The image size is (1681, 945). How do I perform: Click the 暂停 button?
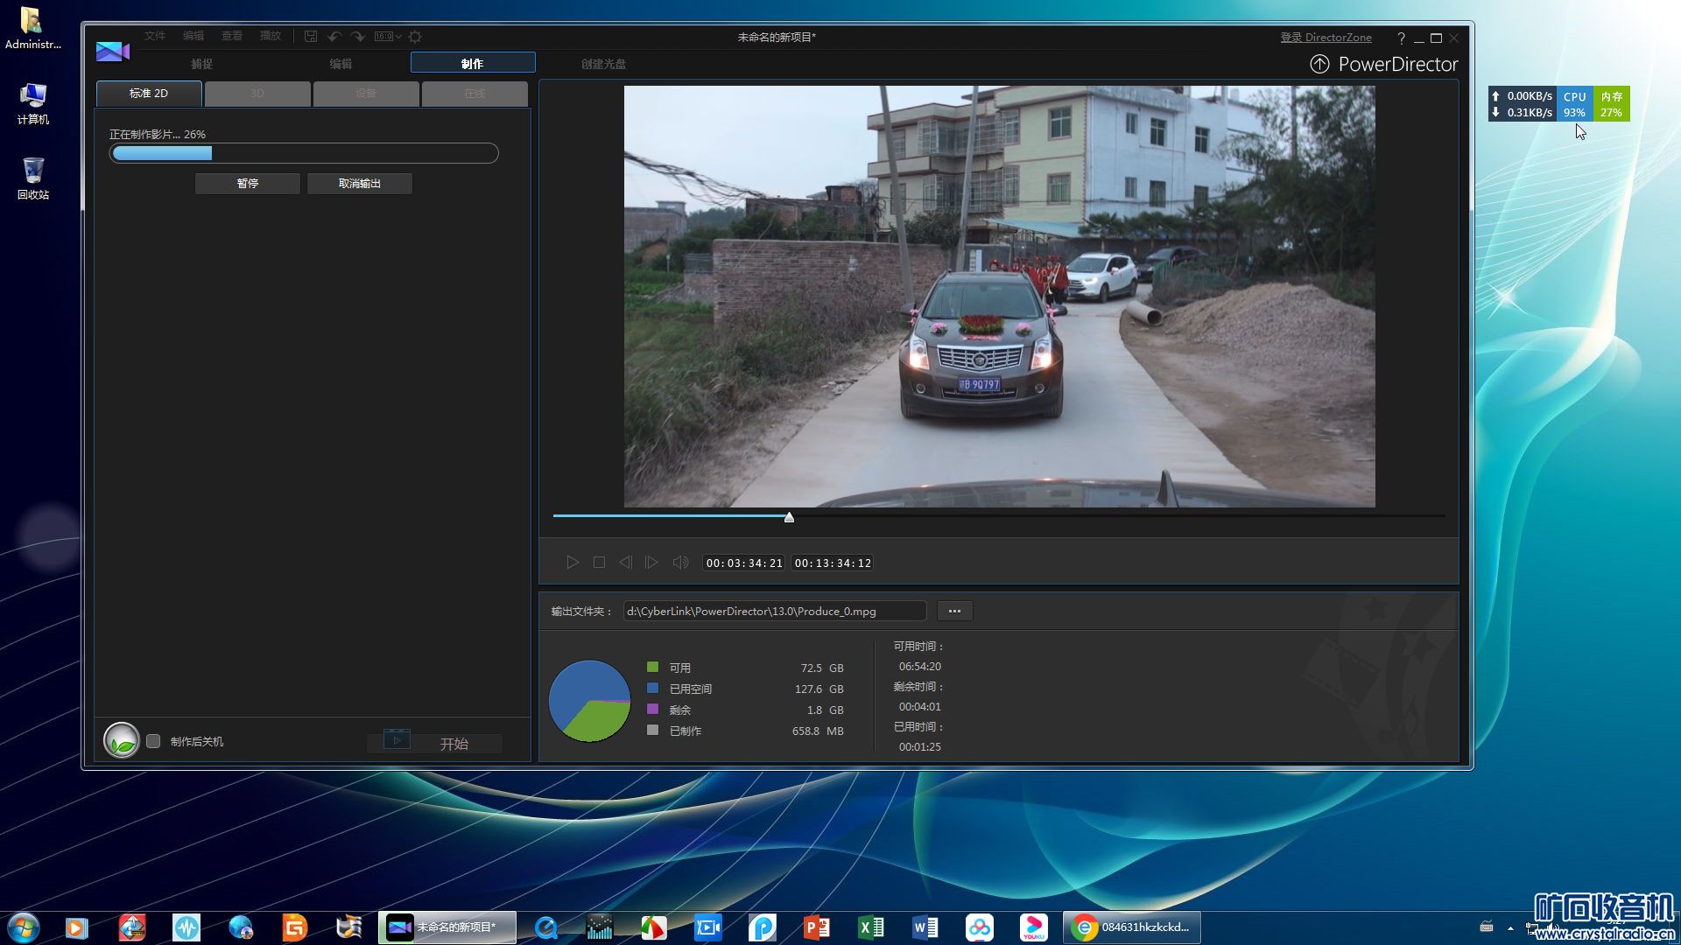tap(248, 184)
